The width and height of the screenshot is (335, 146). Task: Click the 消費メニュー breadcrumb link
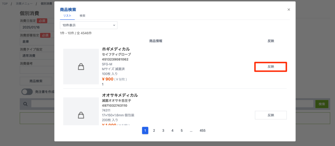24,4
